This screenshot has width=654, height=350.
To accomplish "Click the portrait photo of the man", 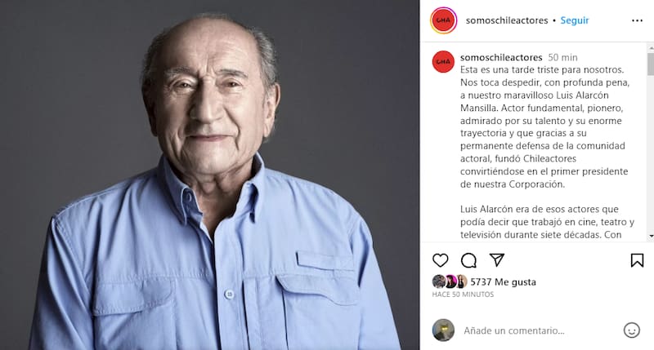I will point(210,175).
